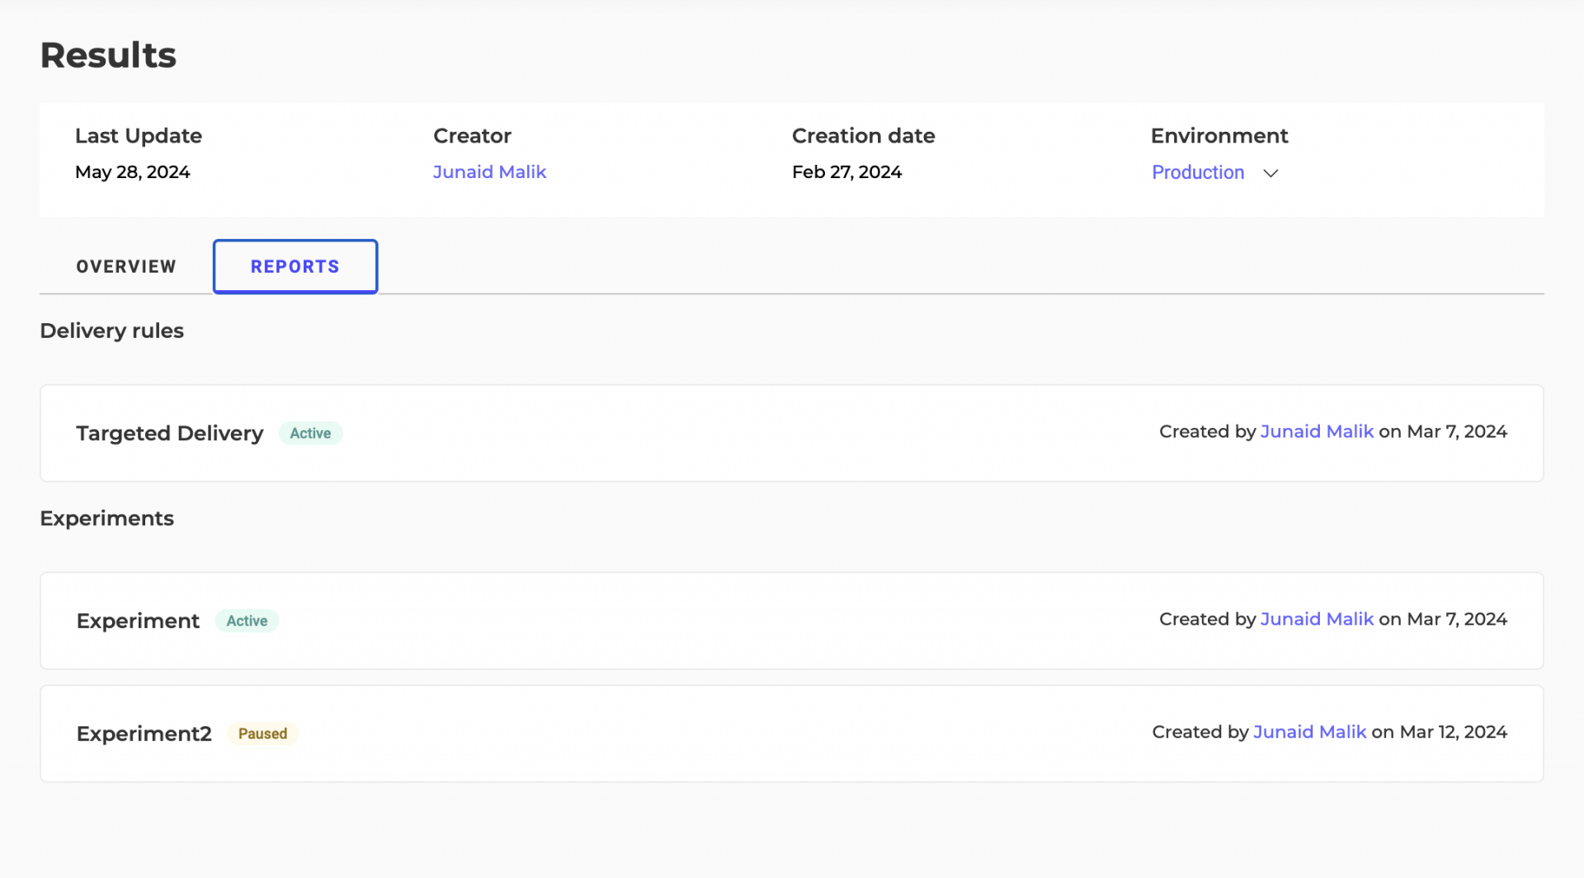Click the Paused badge on Experiment2
This screenshot has height=878, width=1584.
pyautogui.click(x=262, y=734)
